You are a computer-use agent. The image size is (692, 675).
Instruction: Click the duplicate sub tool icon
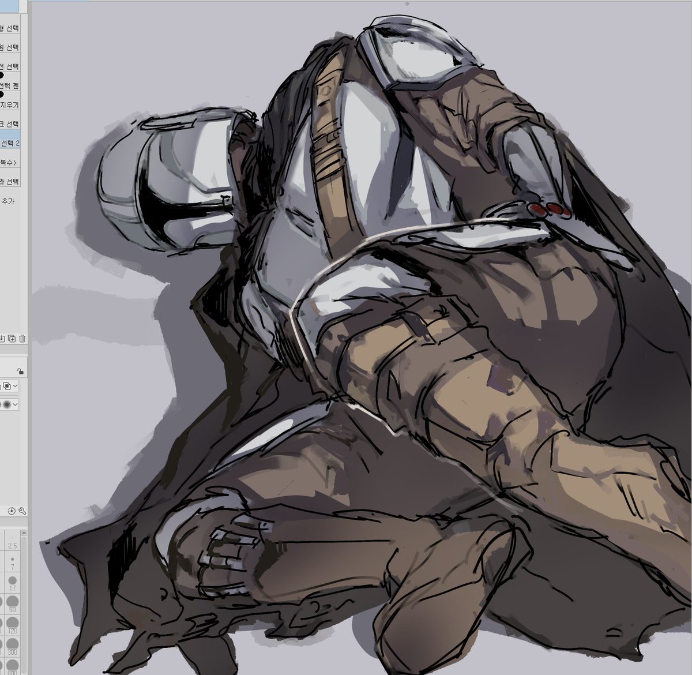pyautogui.click(x=12, y=339)
